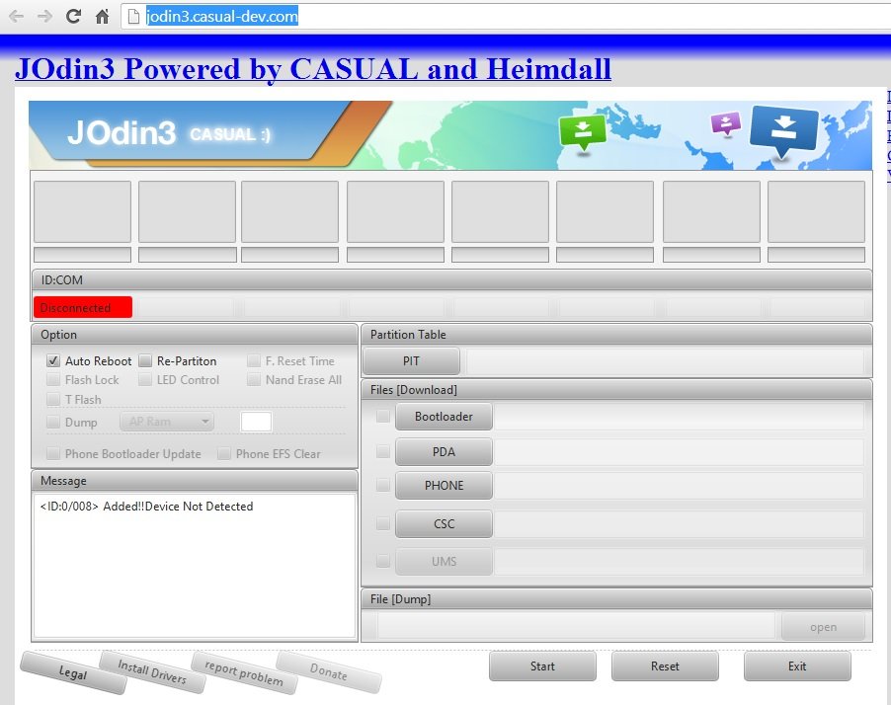Click the Partition Table header
This screenshot has width=891, height=705.
(616, 335)
